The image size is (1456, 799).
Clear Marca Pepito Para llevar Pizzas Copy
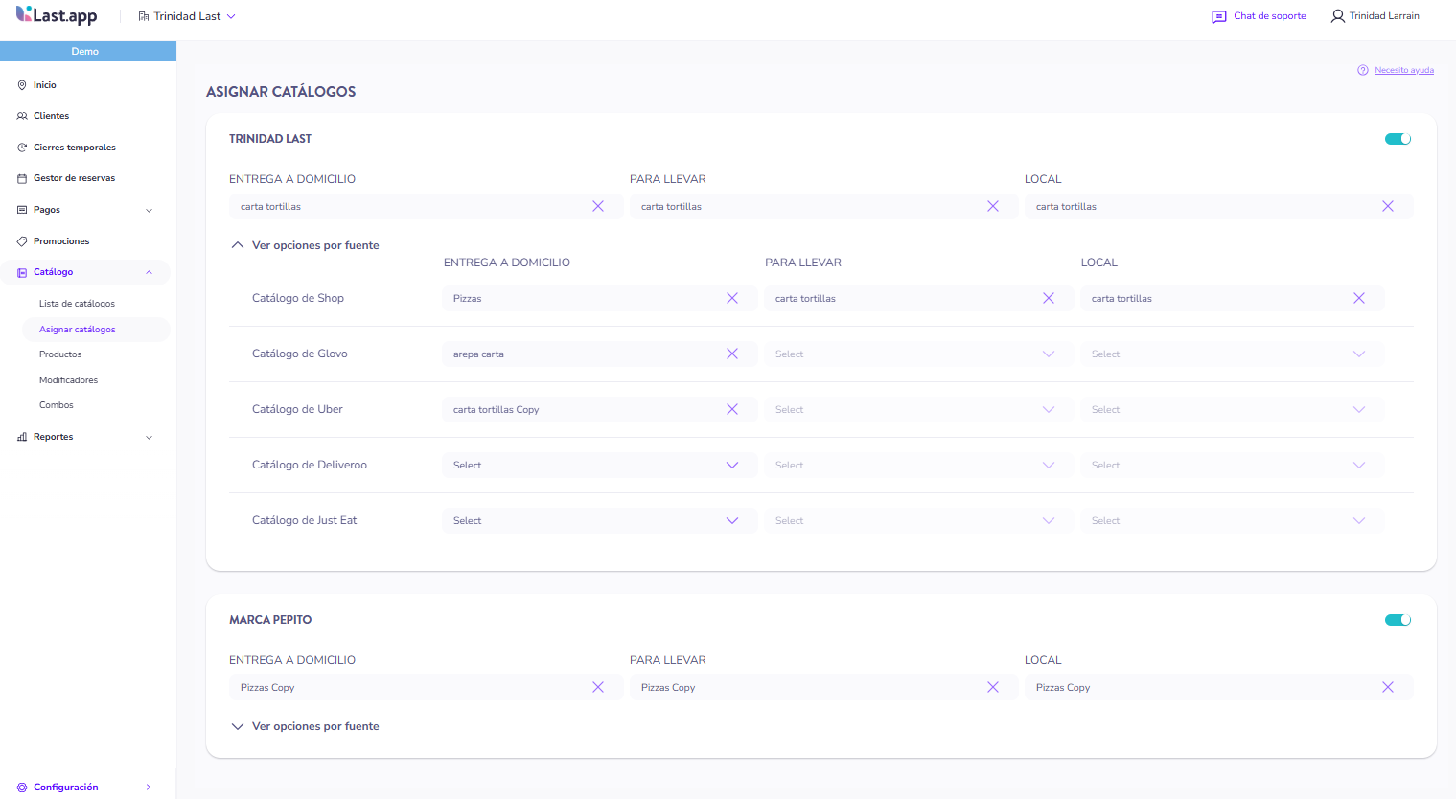(993, 687)
